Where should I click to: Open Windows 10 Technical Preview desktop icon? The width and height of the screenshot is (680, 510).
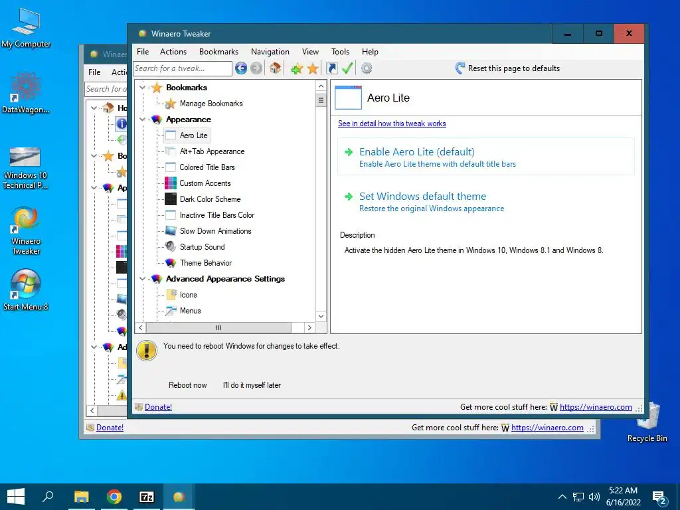(x=25, y=168)
